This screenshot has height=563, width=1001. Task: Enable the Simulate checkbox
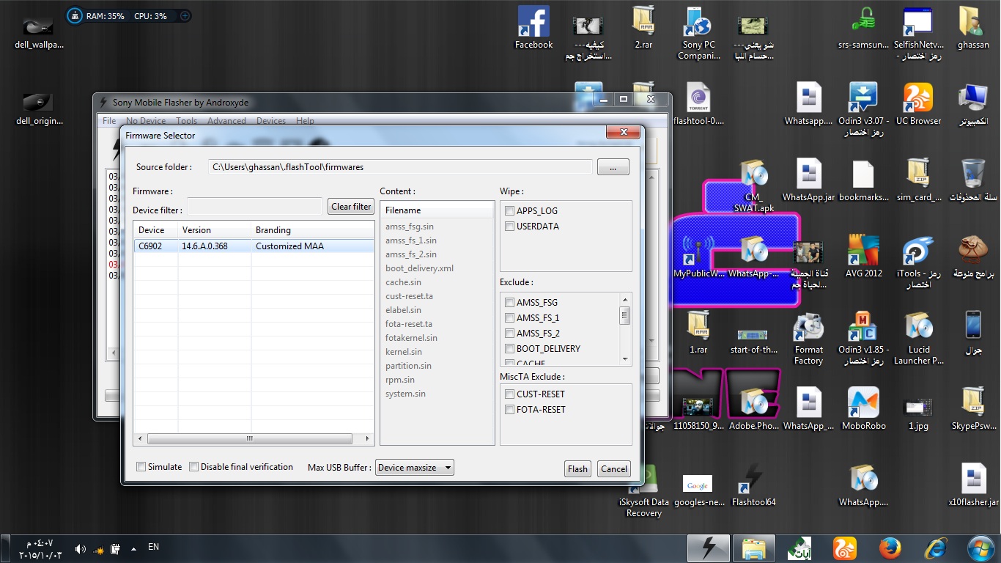(141, 467)
